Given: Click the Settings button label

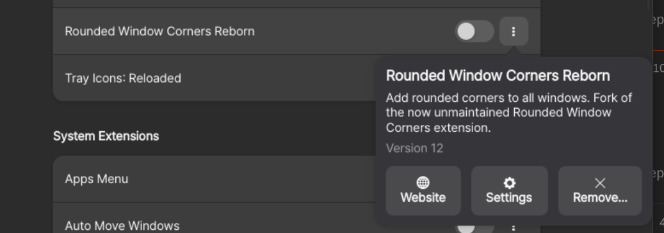Looking at the screenshot, I should 509,198.
